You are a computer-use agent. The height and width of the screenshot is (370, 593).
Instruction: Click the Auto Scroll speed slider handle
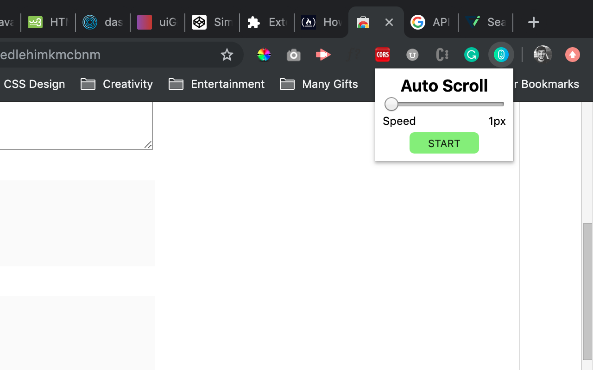pyautogui.click(x=391, y=104)
